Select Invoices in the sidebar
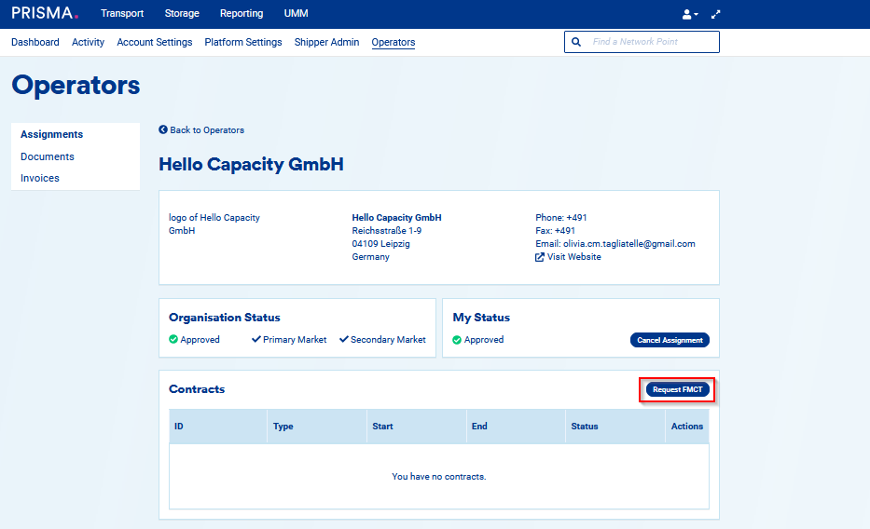Image resolution: width=870 pixels, height=529 pixels. pyautogui.click(x=40, y=178)
